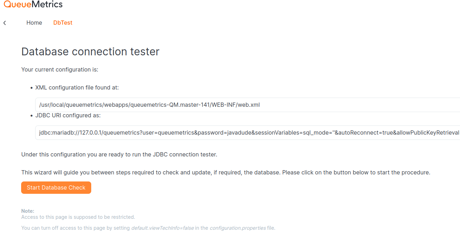Click the back chevron arrow

coord(5,23)
